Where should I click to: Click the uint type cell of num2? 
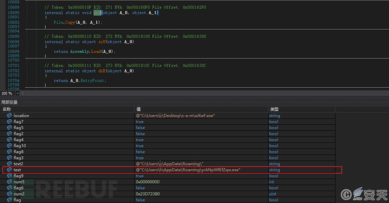pyautogui.click(x=273, y=194)
